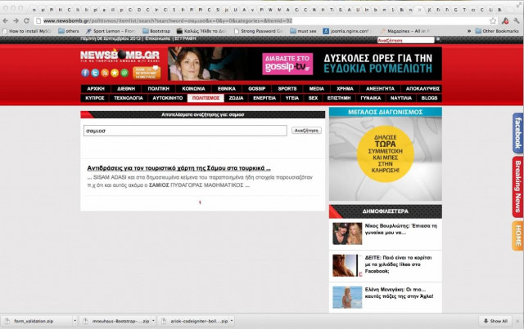Open the RSS feed icon in header

coord(103,73)
